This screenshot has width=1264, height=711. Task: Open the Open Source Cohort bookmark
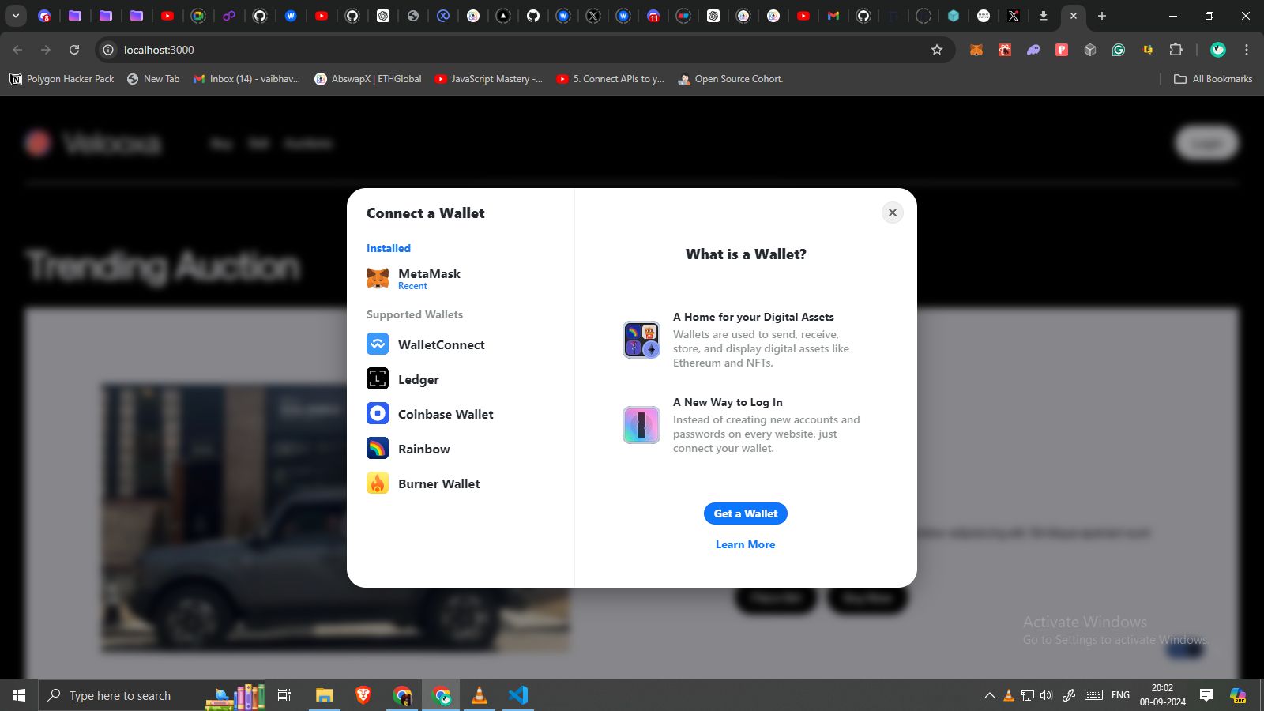731,79
